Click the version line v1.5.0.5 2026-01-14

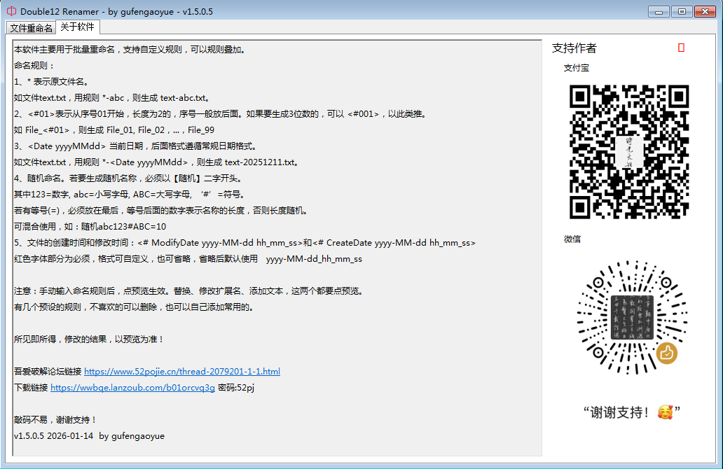point(89,436)
